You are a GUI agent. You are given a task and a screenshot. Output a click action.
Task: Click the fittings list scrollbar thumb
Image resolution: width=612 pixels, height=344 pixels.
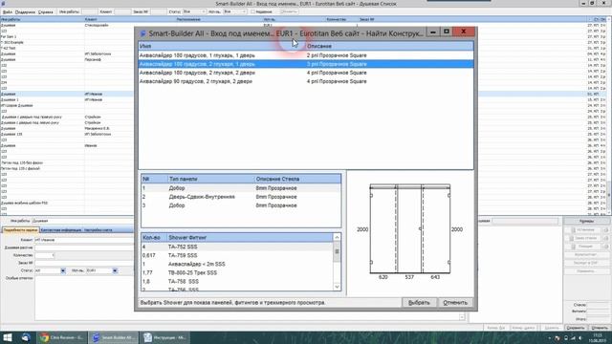(337, 251)
